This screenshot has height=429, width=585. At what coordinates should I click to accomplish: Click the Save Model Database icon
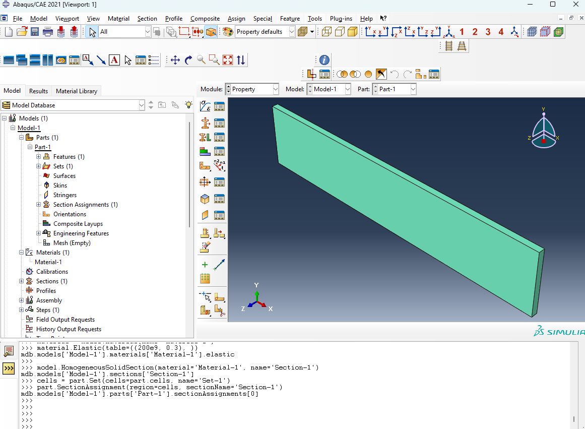point(35,32)
